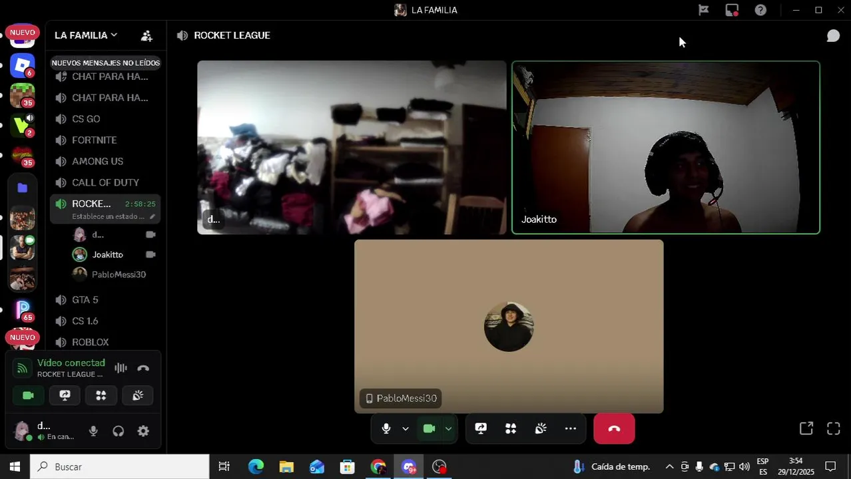Join the CALL OF DUTY voice channel
Screen dimensions: 851x479
pyautogui.click(x=105, y=183)
